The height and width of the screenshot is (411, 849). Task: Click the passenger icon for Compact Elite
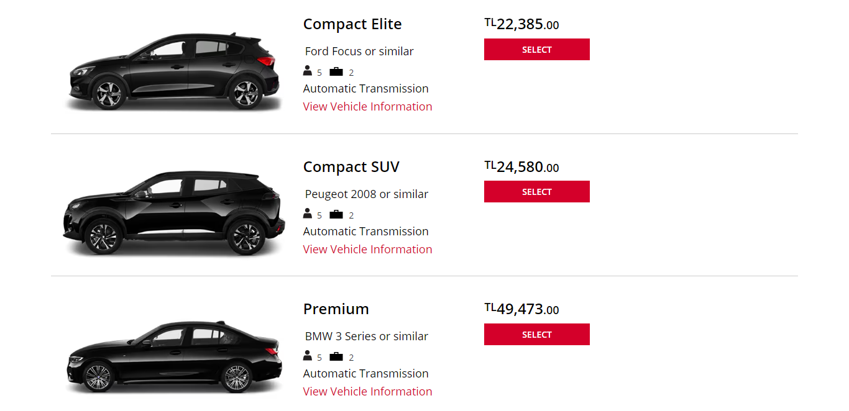[308, 71]
